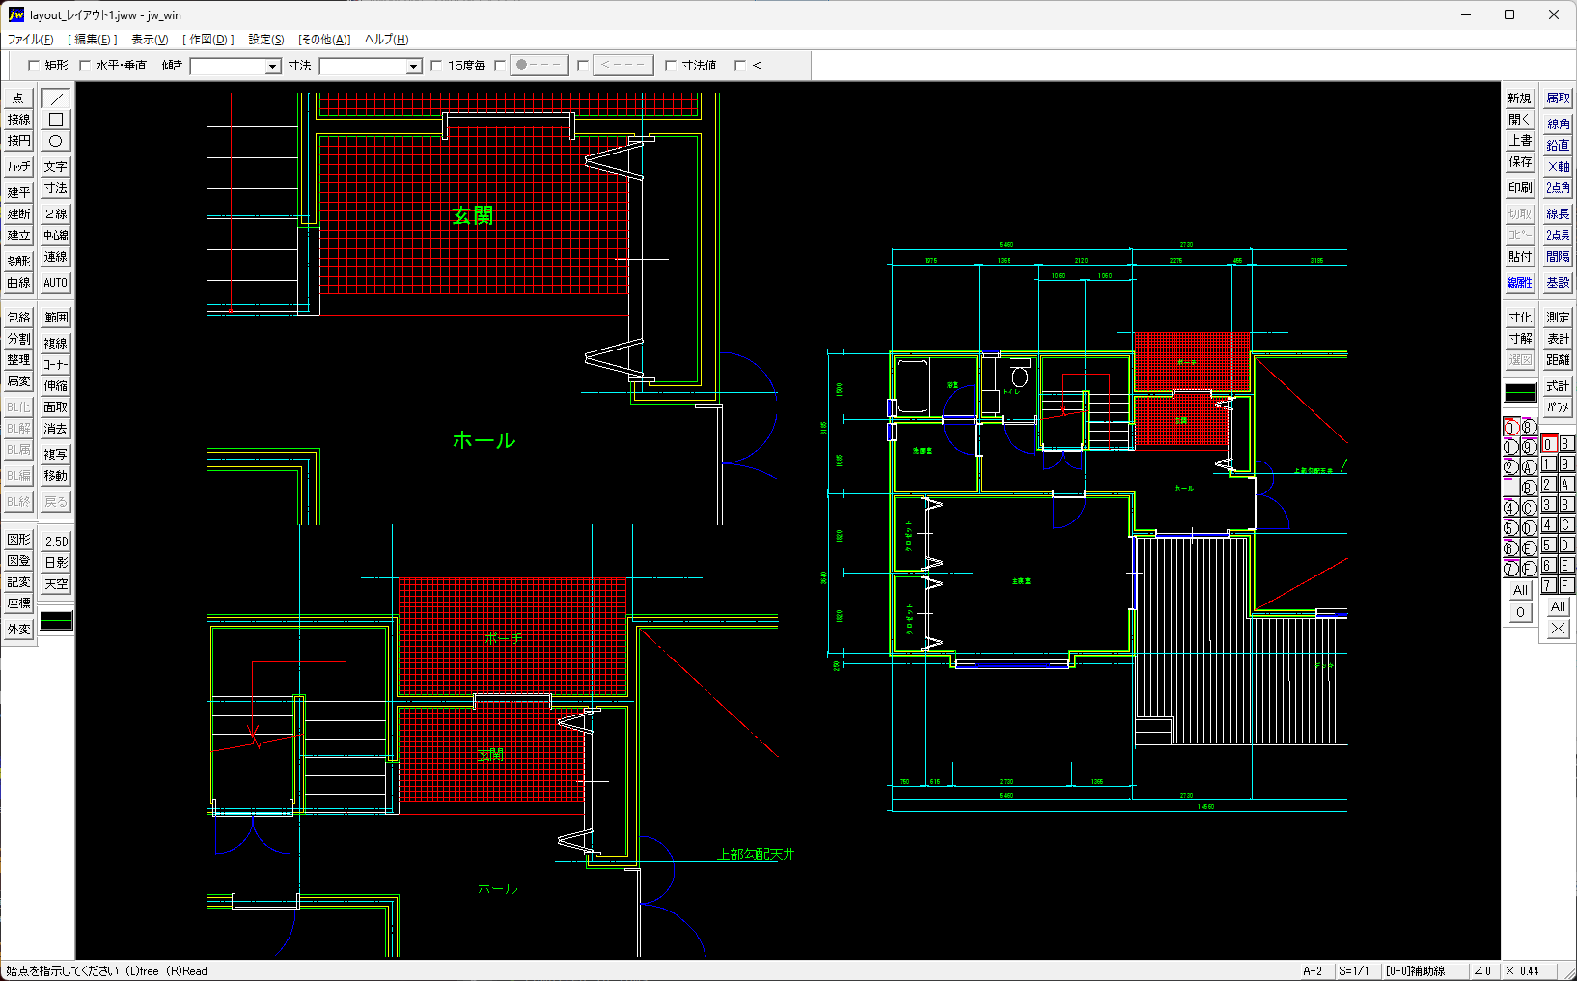Open the 編集(E) menu
The image size is (1577, 981).
[93, 40]
